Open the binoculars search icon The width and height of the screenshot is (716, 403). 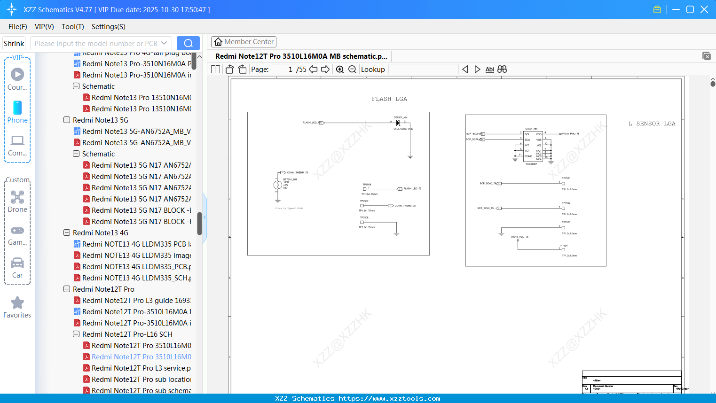[x=501, y=69]
